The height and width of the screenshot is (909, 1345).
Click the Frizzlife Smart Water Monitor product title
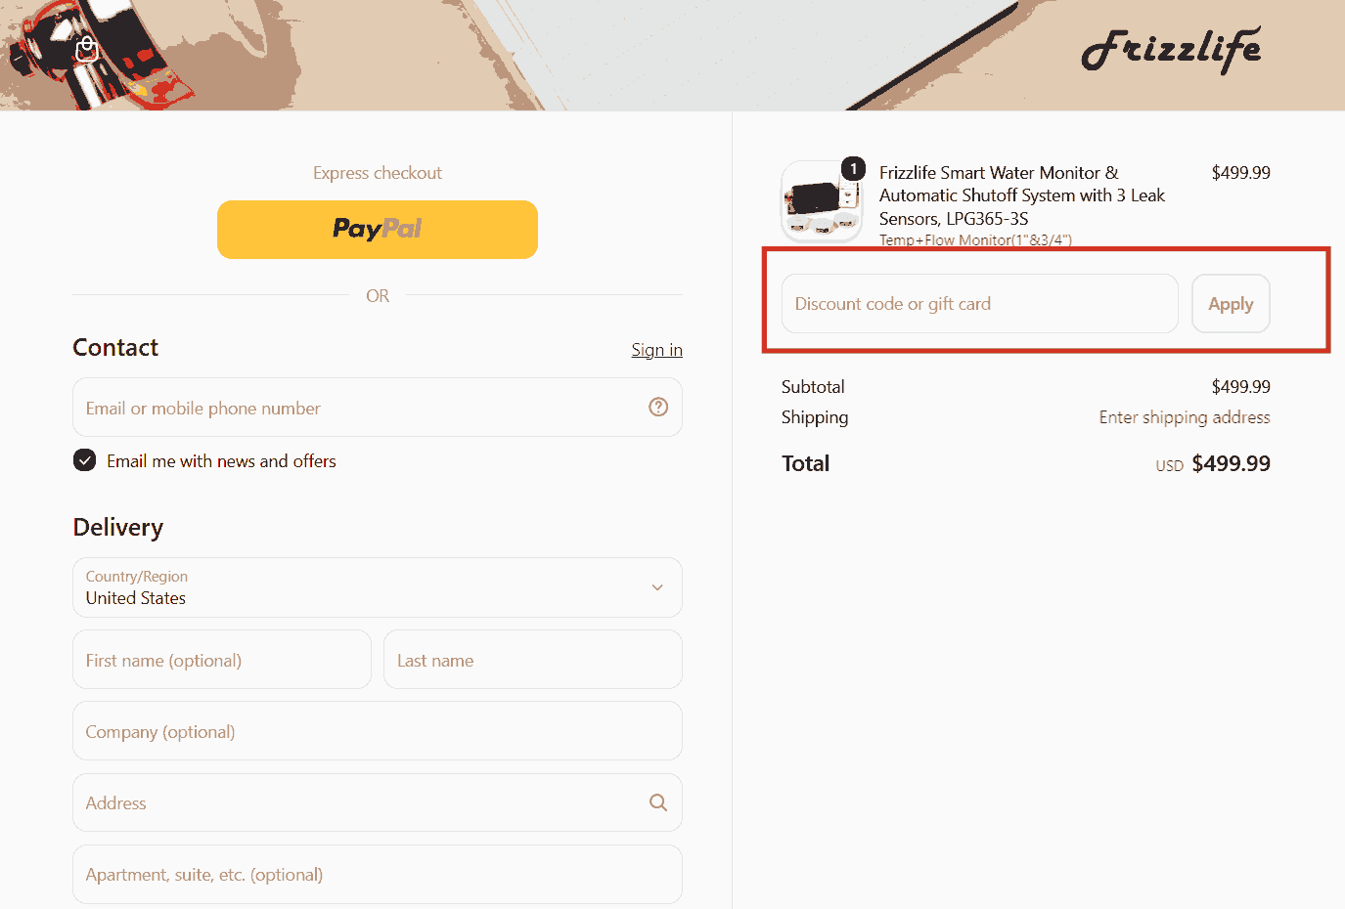click(x=1022, y=195)
